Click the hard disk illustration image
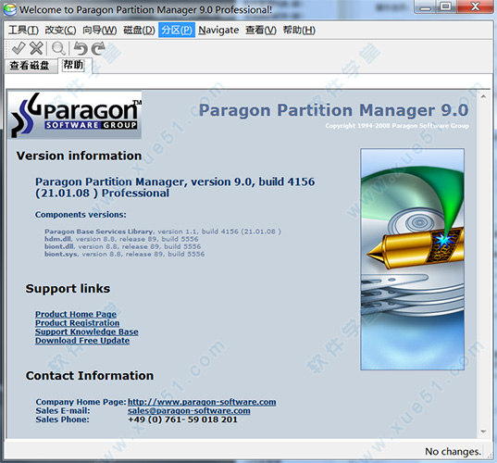 413,259
